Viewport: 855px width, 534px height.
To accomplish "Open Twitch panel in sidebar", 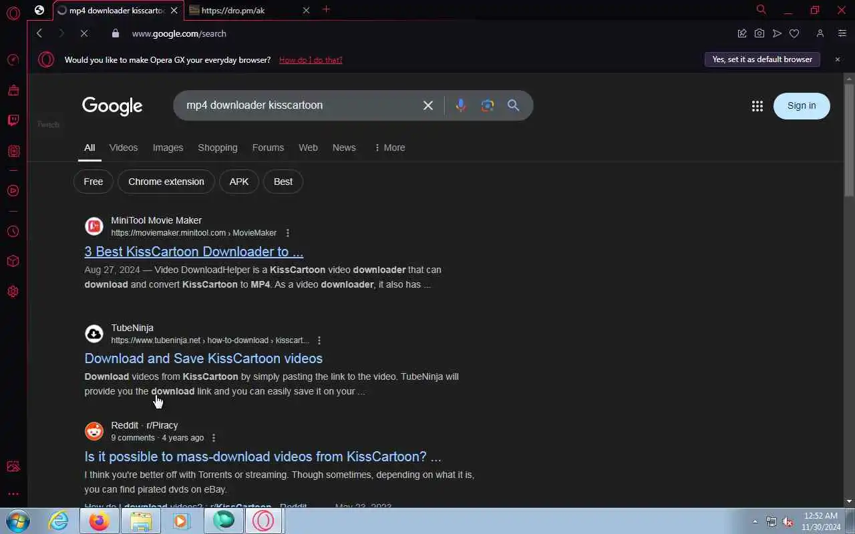I will [13, 121].
